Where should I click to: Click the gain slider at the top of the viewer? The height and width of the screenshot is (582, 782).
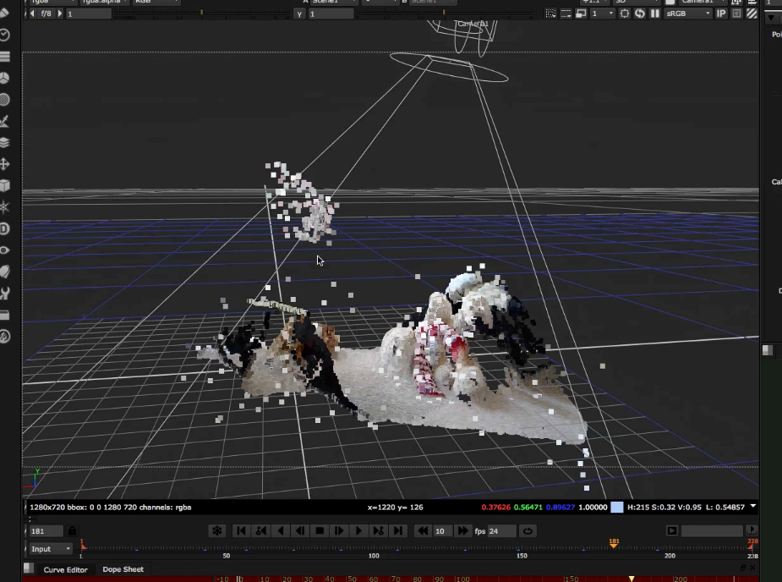coord(201,13)
